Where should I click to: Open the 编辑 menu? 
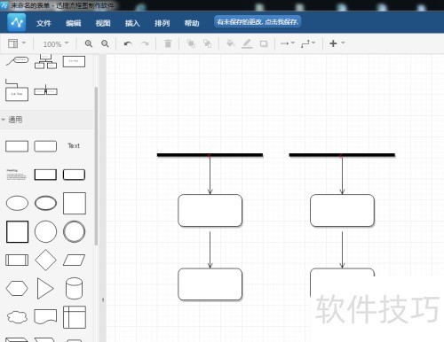coord(74,23)
